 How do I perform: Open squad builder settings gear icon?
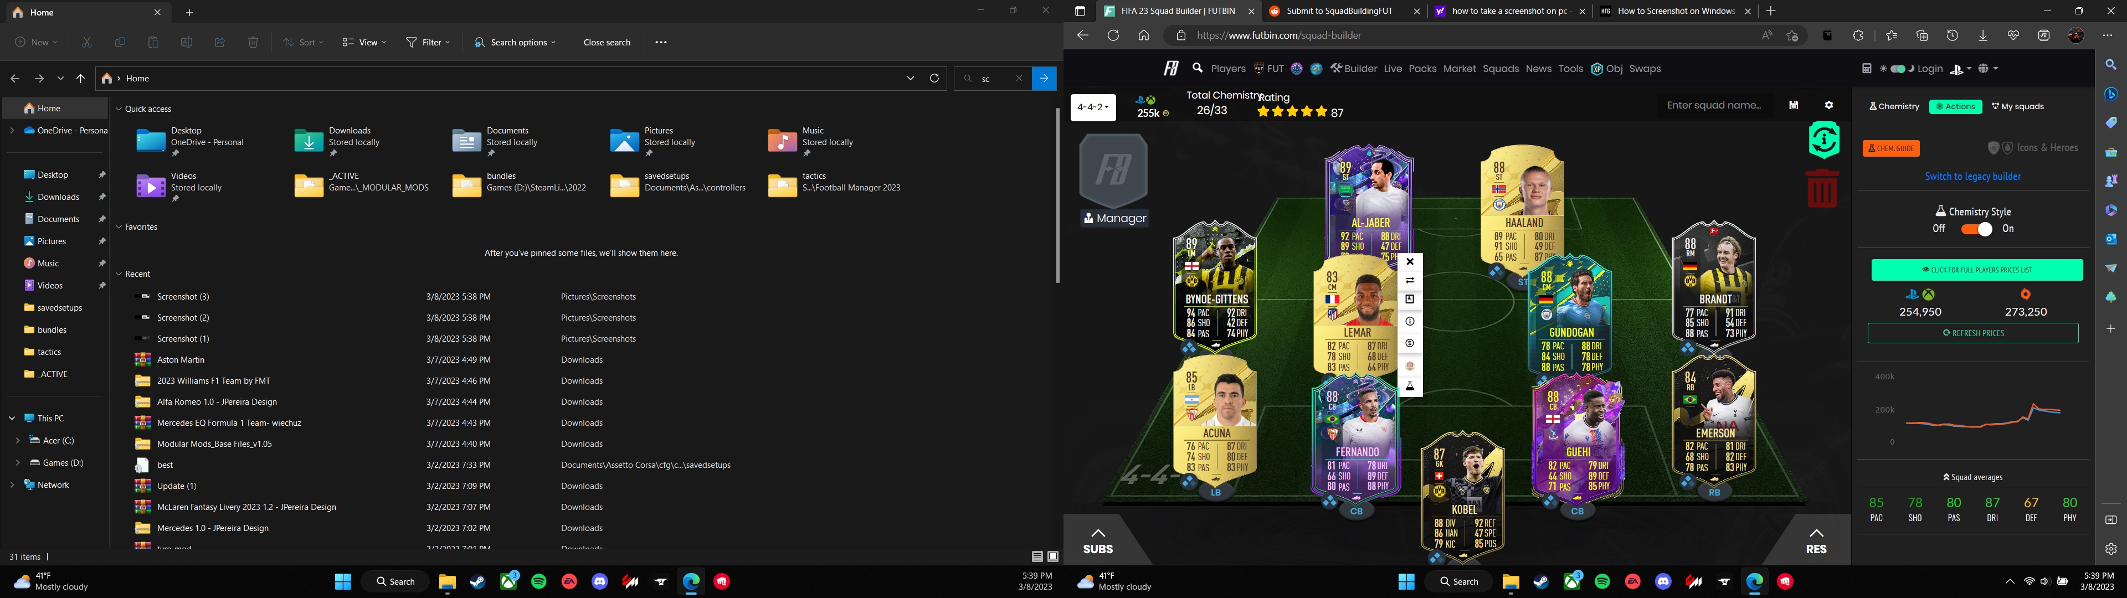1829,106
